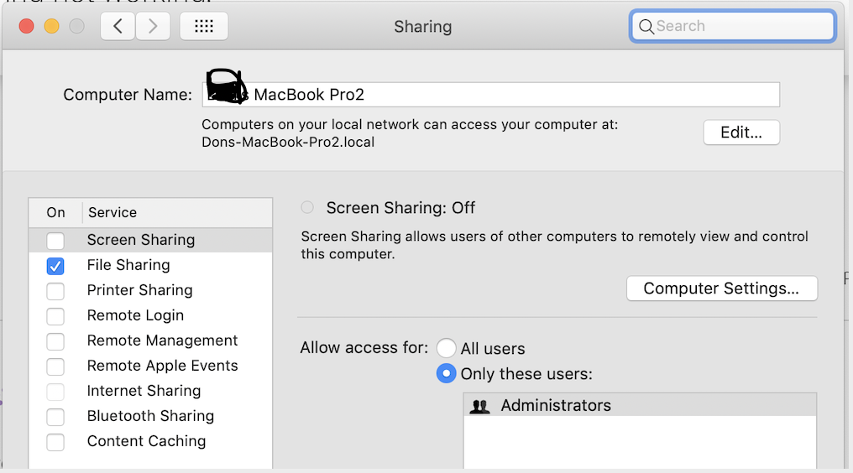Turn on Printer Sharing checkbox
This screenshot has height=473, width=853.
(x=55, y=291)
